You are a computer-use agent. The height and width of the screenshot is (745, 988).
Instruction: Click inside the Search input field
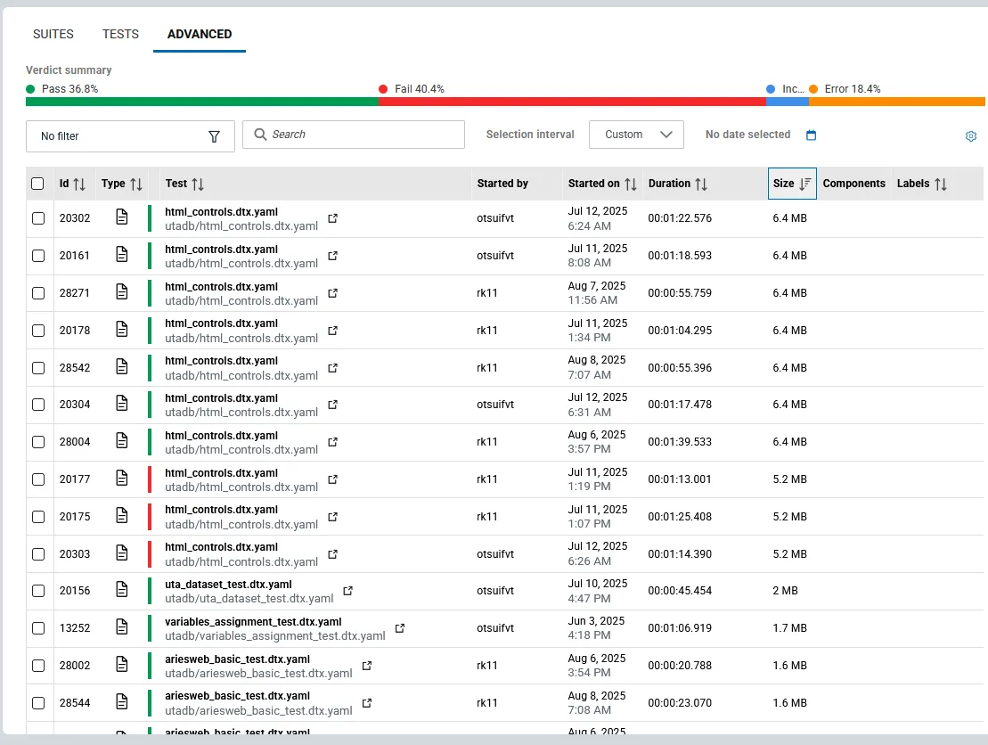[356, 135]
